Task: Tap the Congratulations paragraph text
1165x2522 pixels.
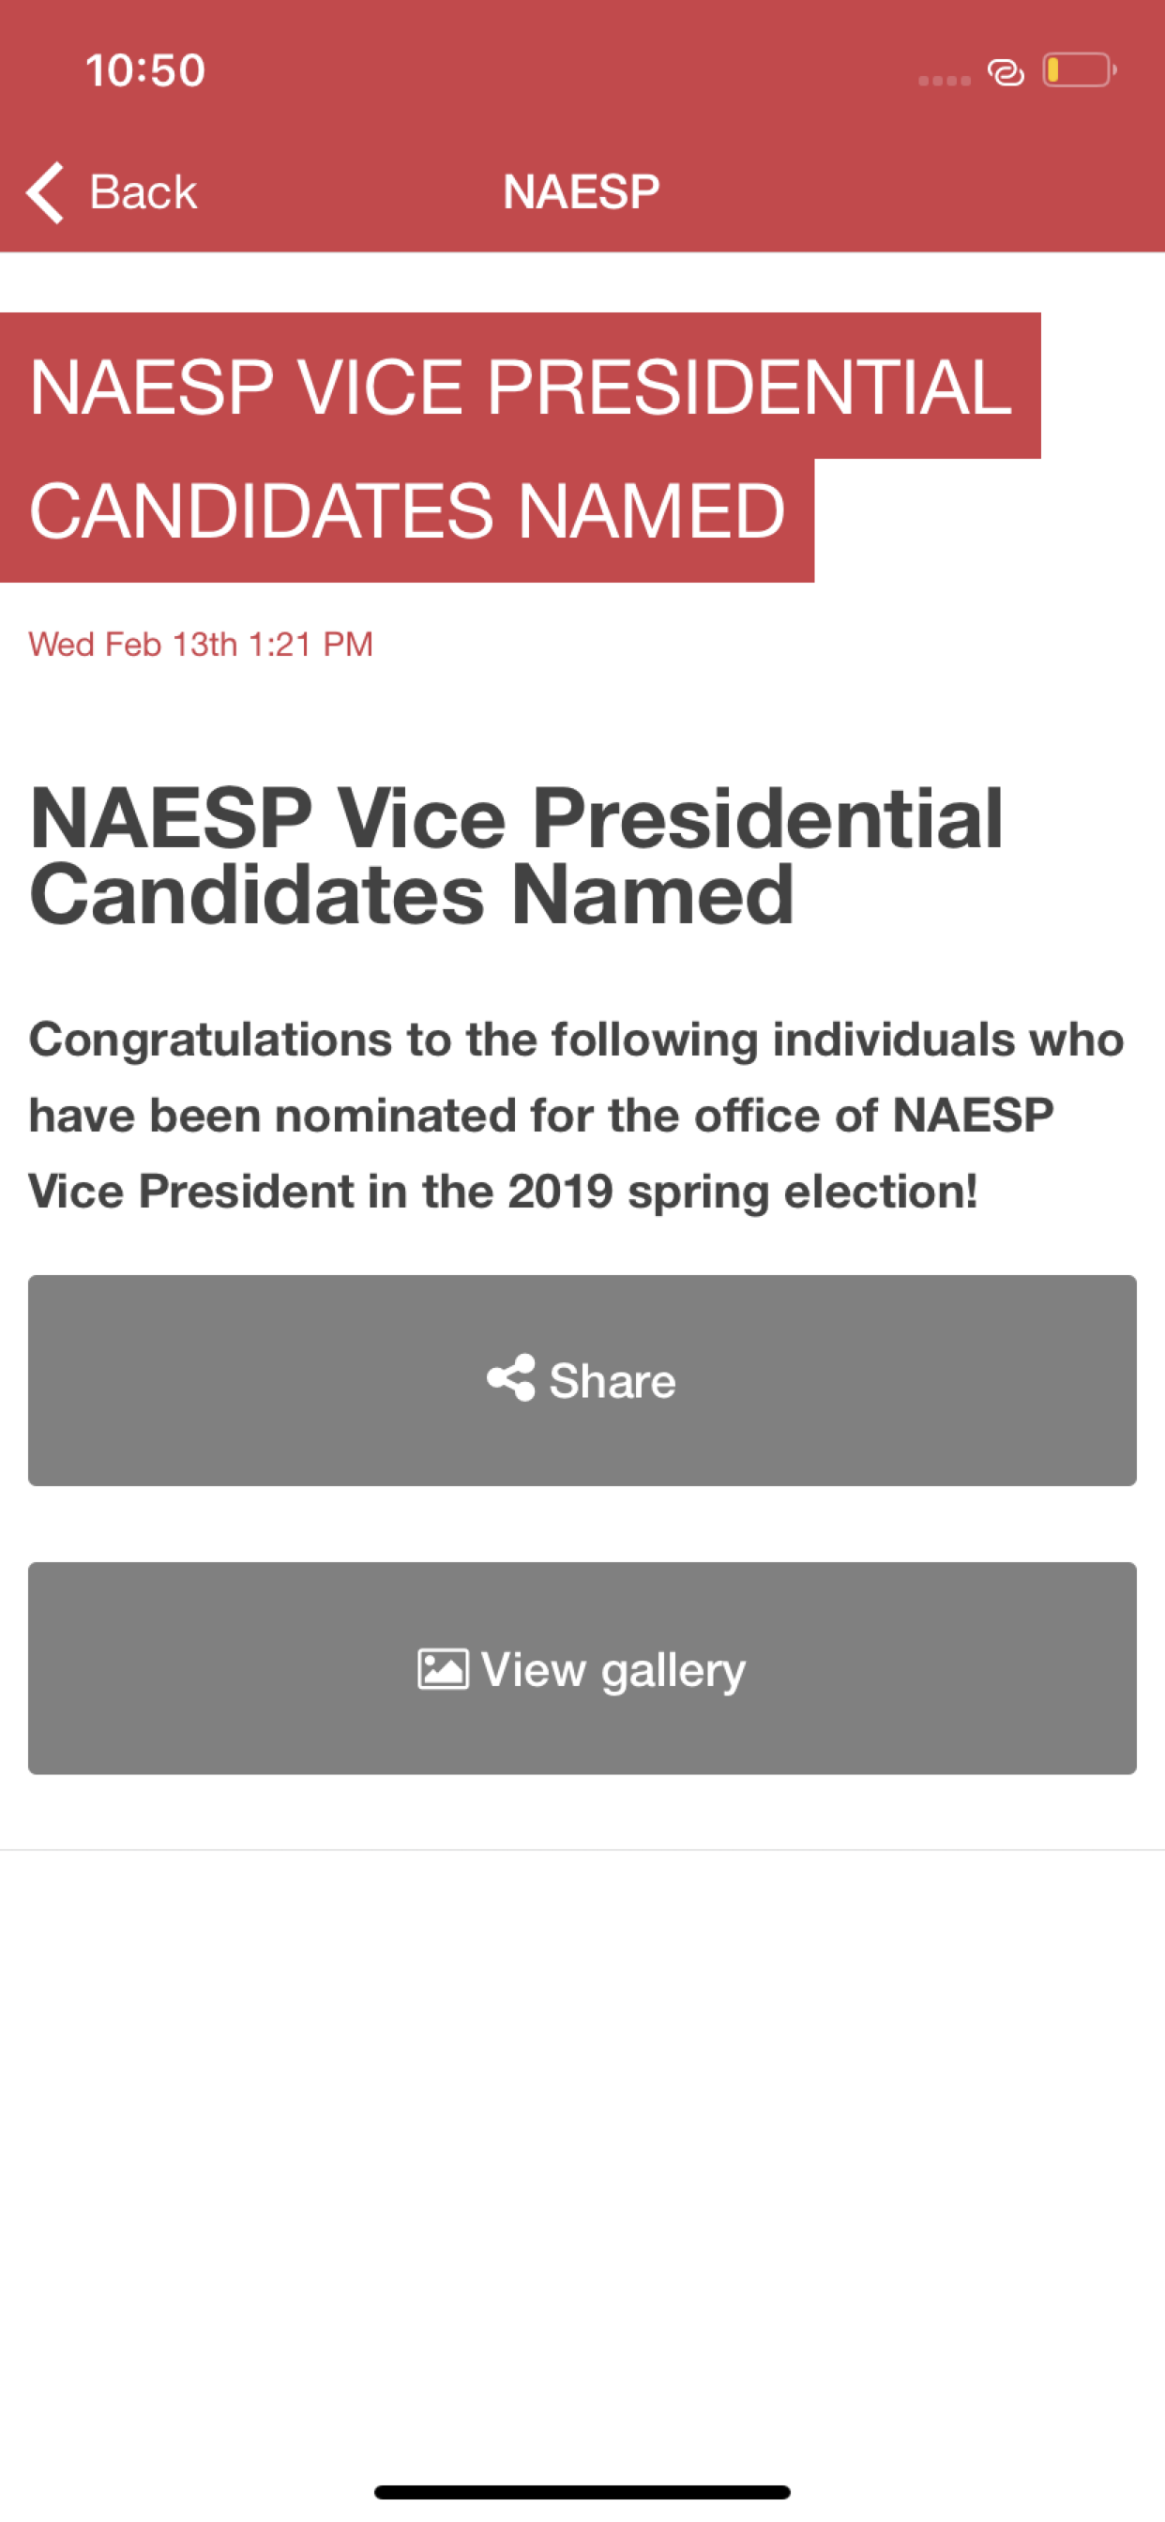Action: click(x=577, y=1116)
